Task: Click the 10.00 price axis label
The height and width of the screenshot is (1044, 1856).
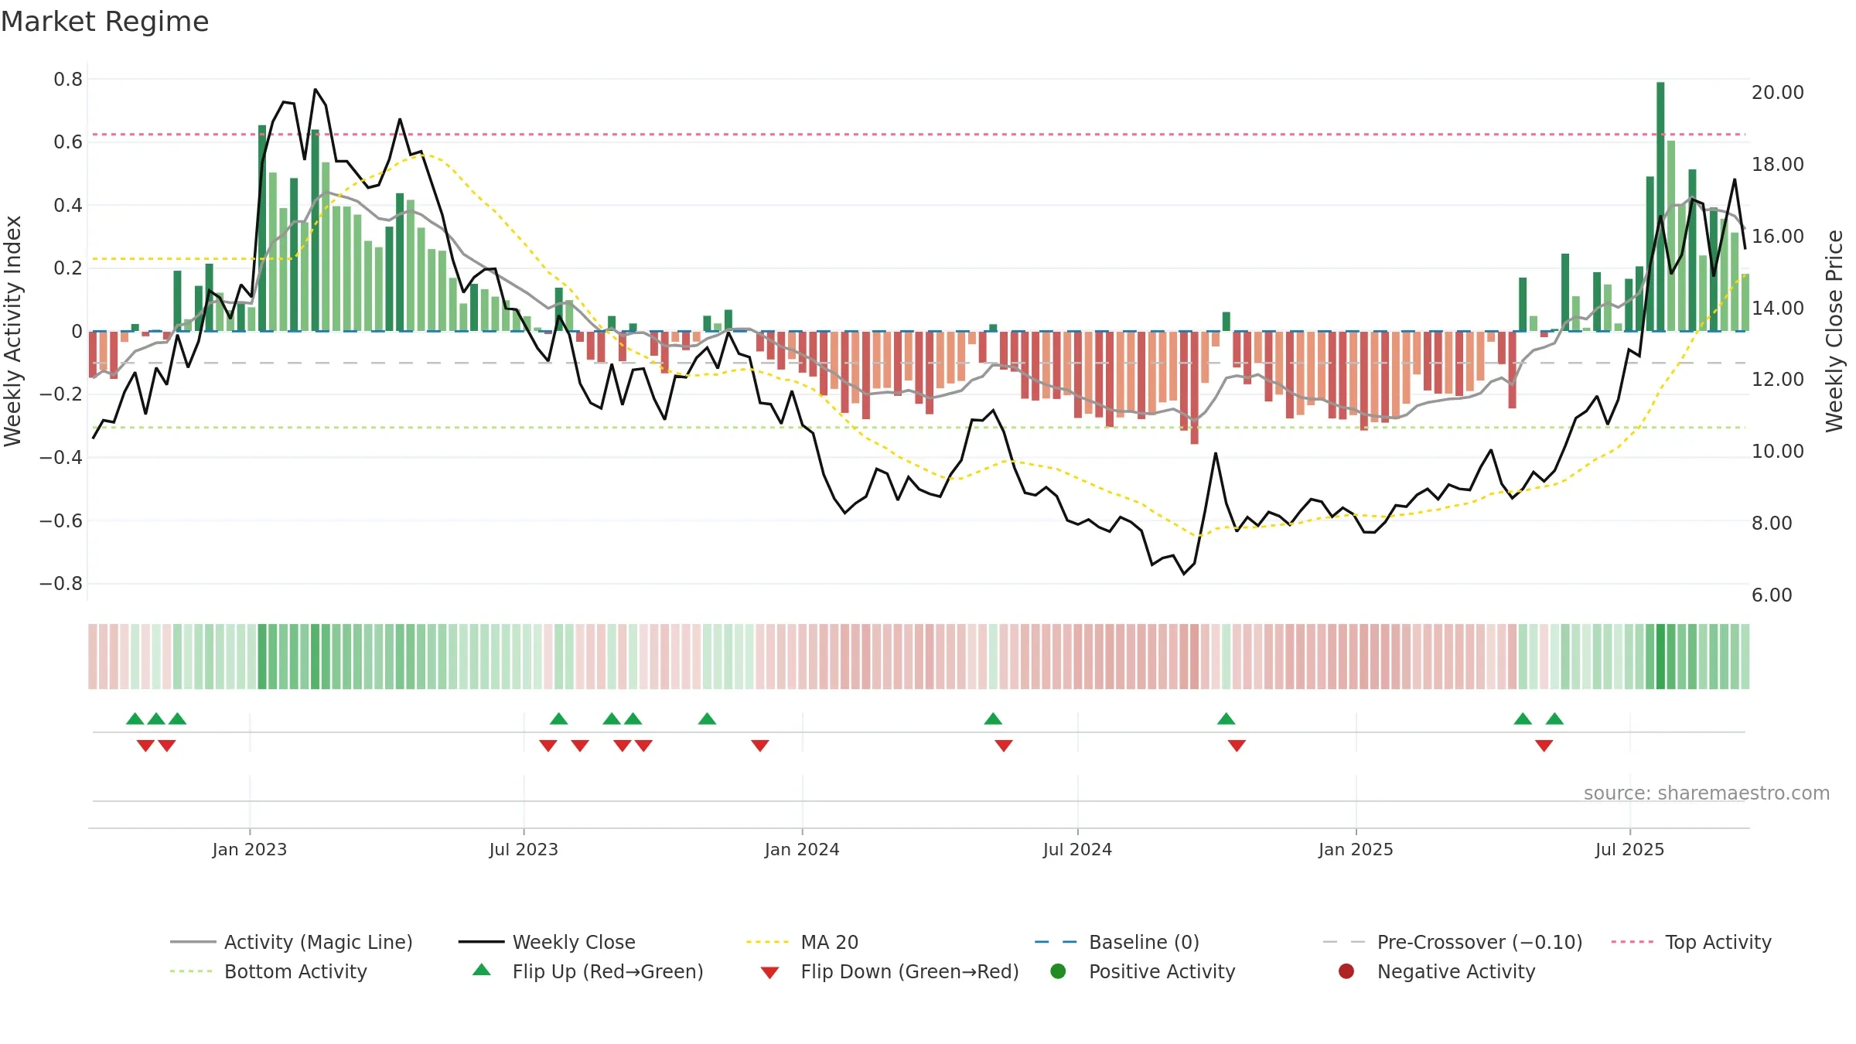Action: click(x=1778, y=451)
